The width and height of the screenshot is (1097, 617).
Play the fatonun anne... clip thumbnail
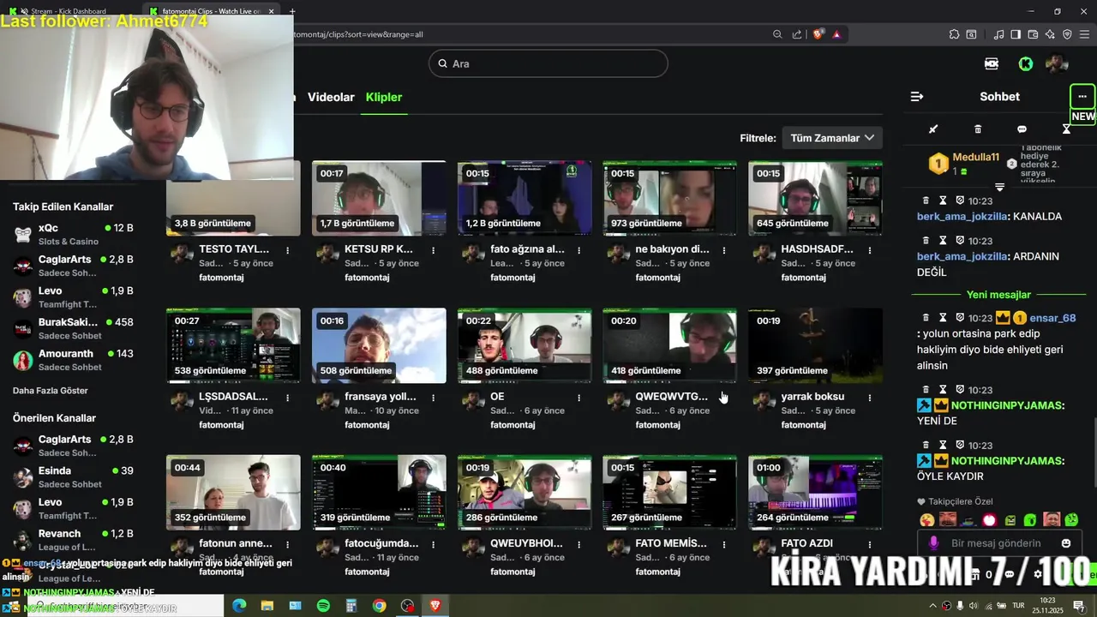[233, 492]
